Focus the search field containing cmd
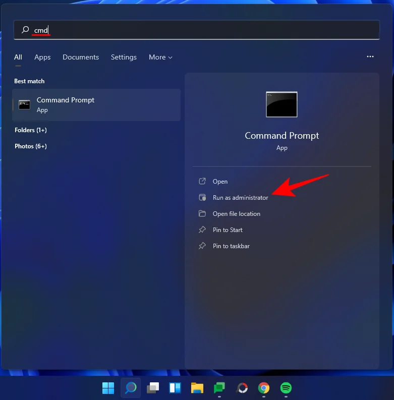The image size is (394, 400). (196, 30)
